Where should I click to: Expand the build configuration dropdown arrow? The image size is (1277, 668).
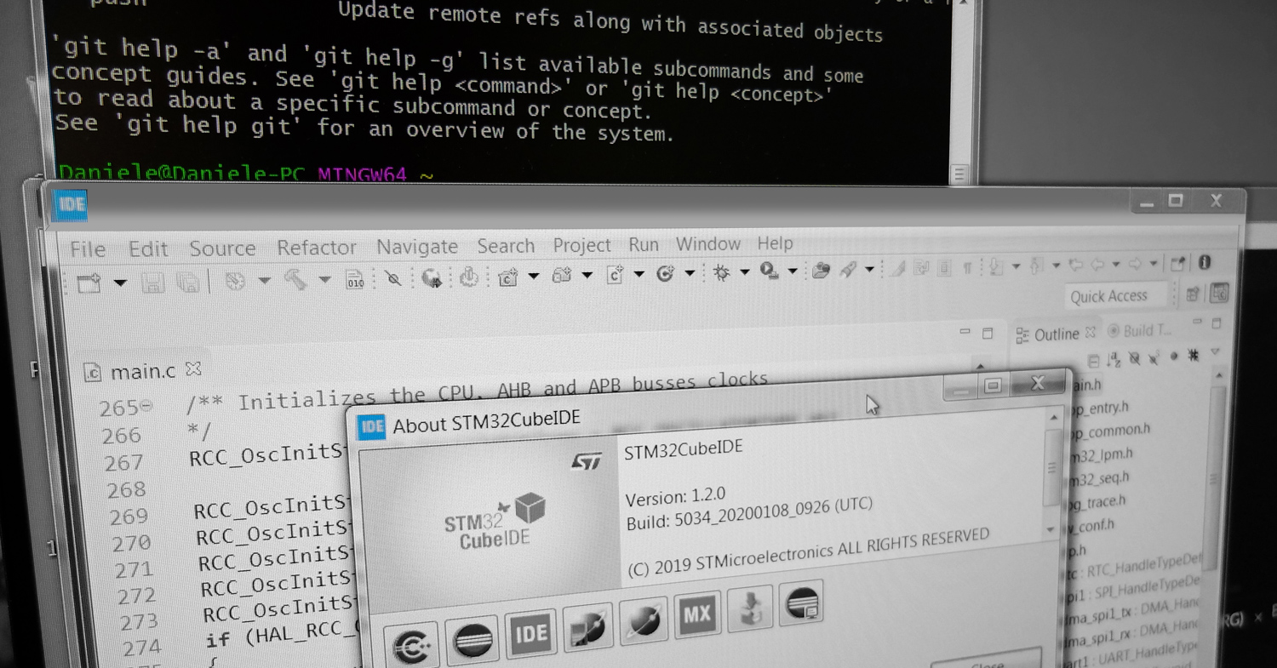click(264, 281)
